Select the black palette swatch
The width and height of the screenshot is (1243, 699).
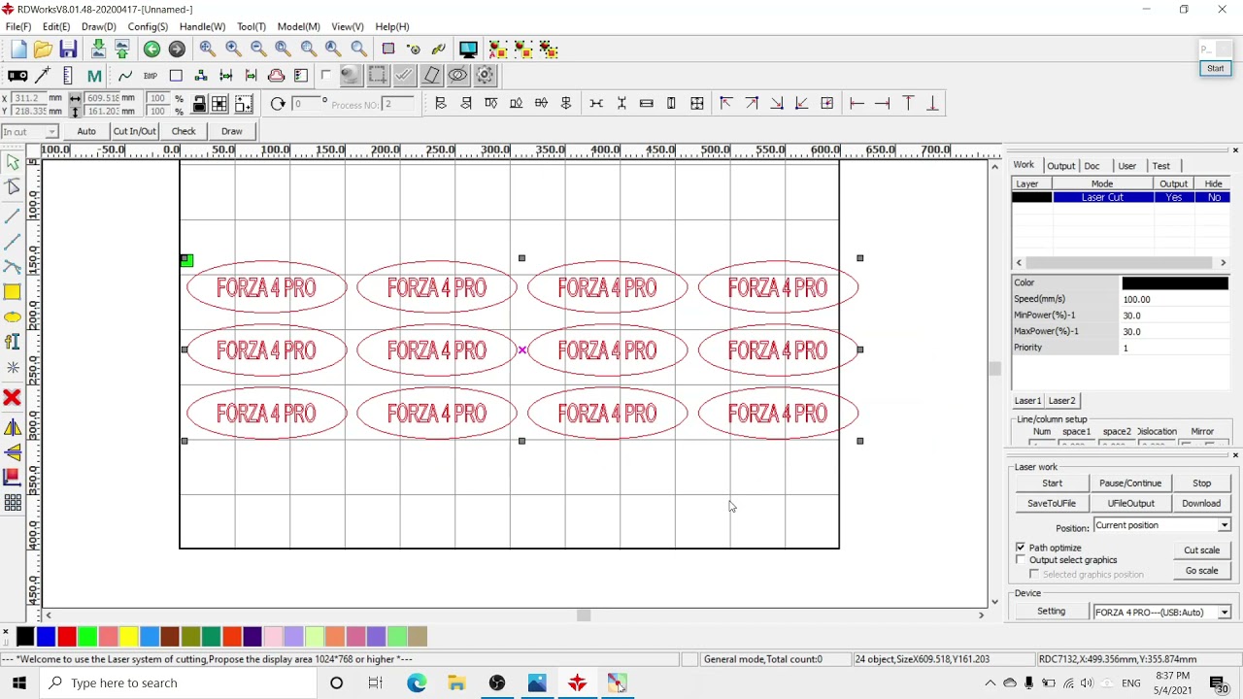point(24,637)
